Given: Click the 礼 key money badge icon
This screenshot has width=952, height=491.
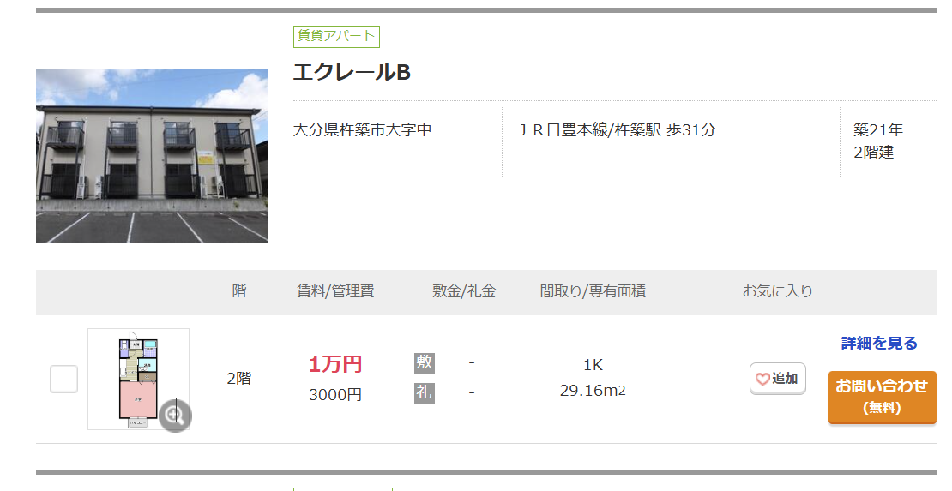Looking at the screenshot, I should tap(424, 392).
